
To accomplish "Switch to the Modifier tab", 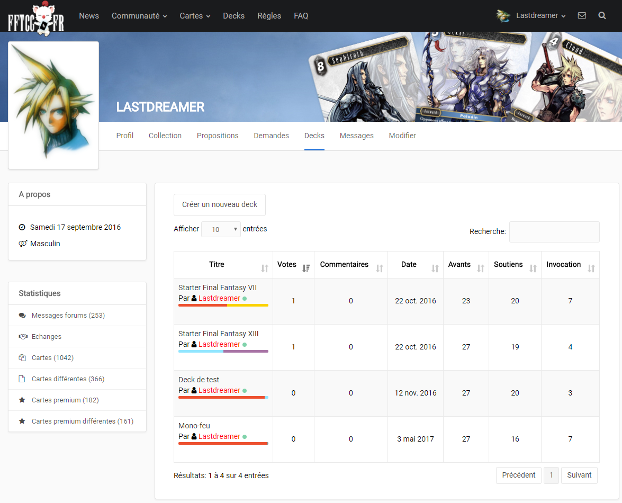I will point(402,136).
